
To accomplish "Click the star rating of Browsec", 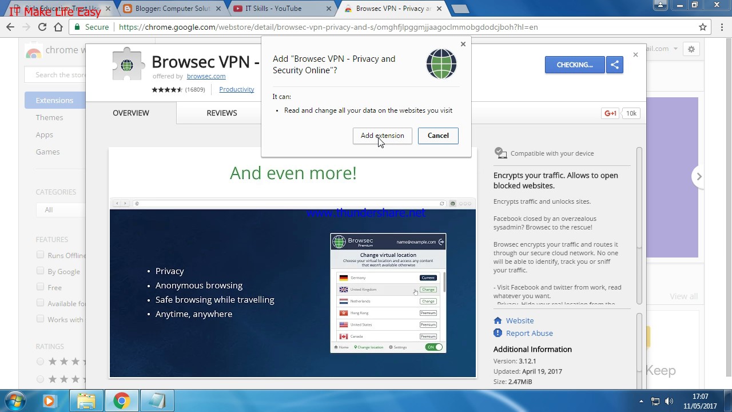I will coord(166,89).
